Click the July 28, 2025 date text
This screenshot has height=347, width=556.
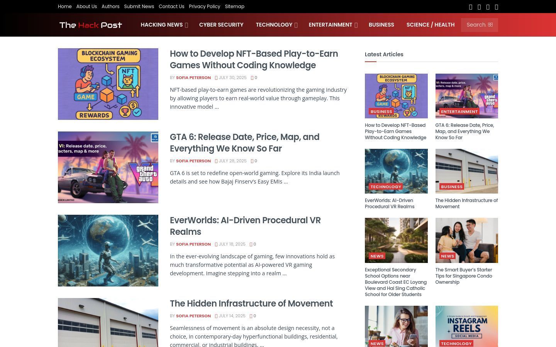coord(233,161)
